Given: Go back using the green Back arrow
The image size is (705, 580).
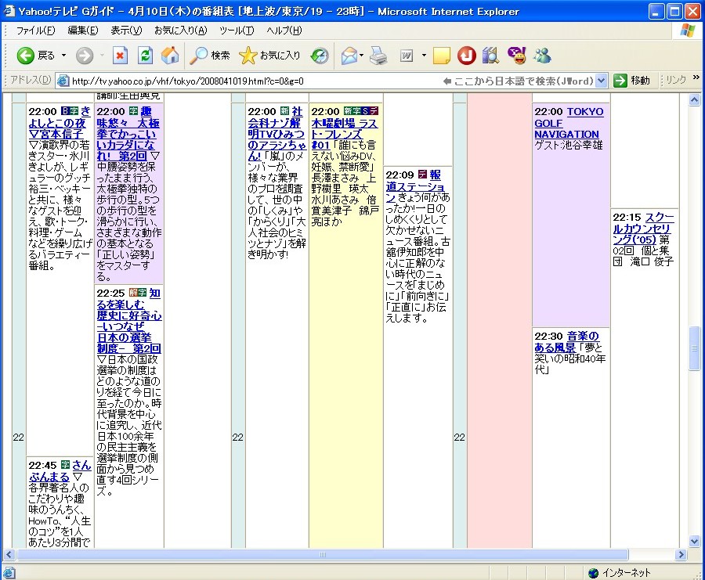Looking at the screenshot, I should click(x=26, y=56).
